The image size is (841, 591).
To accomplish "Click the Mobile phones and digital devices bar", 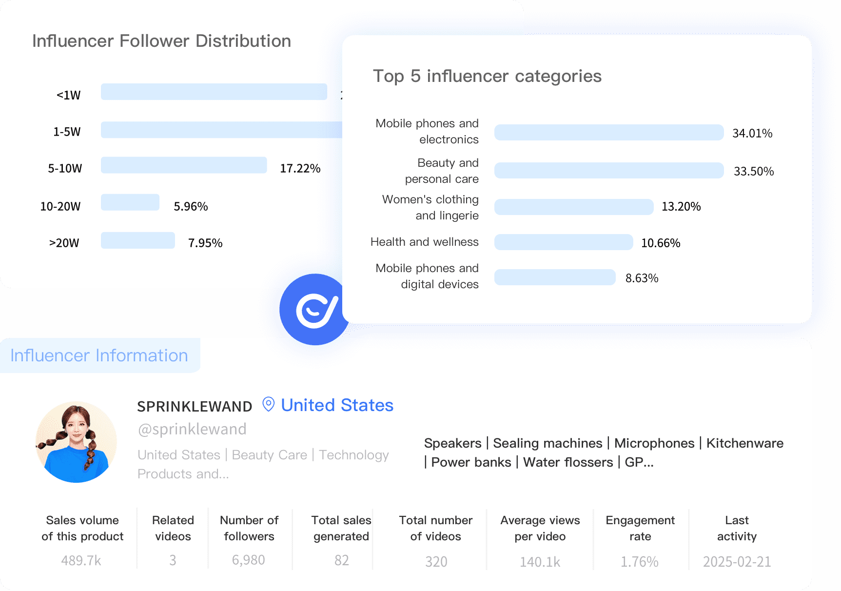I will click(555, 277).
